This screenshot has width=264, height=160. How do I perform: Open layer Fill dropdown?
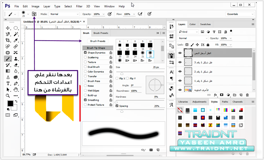click(231, 45)
